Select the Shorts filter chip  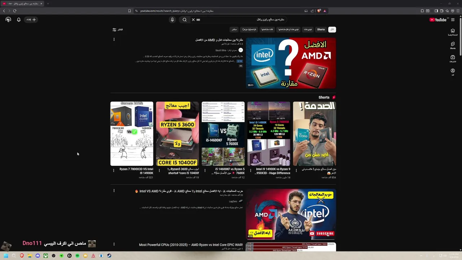pyautogui.click(x=321, y=30)
